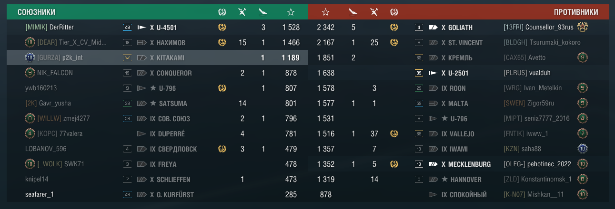Click the crossed planes icon in the enemies header

374,12
